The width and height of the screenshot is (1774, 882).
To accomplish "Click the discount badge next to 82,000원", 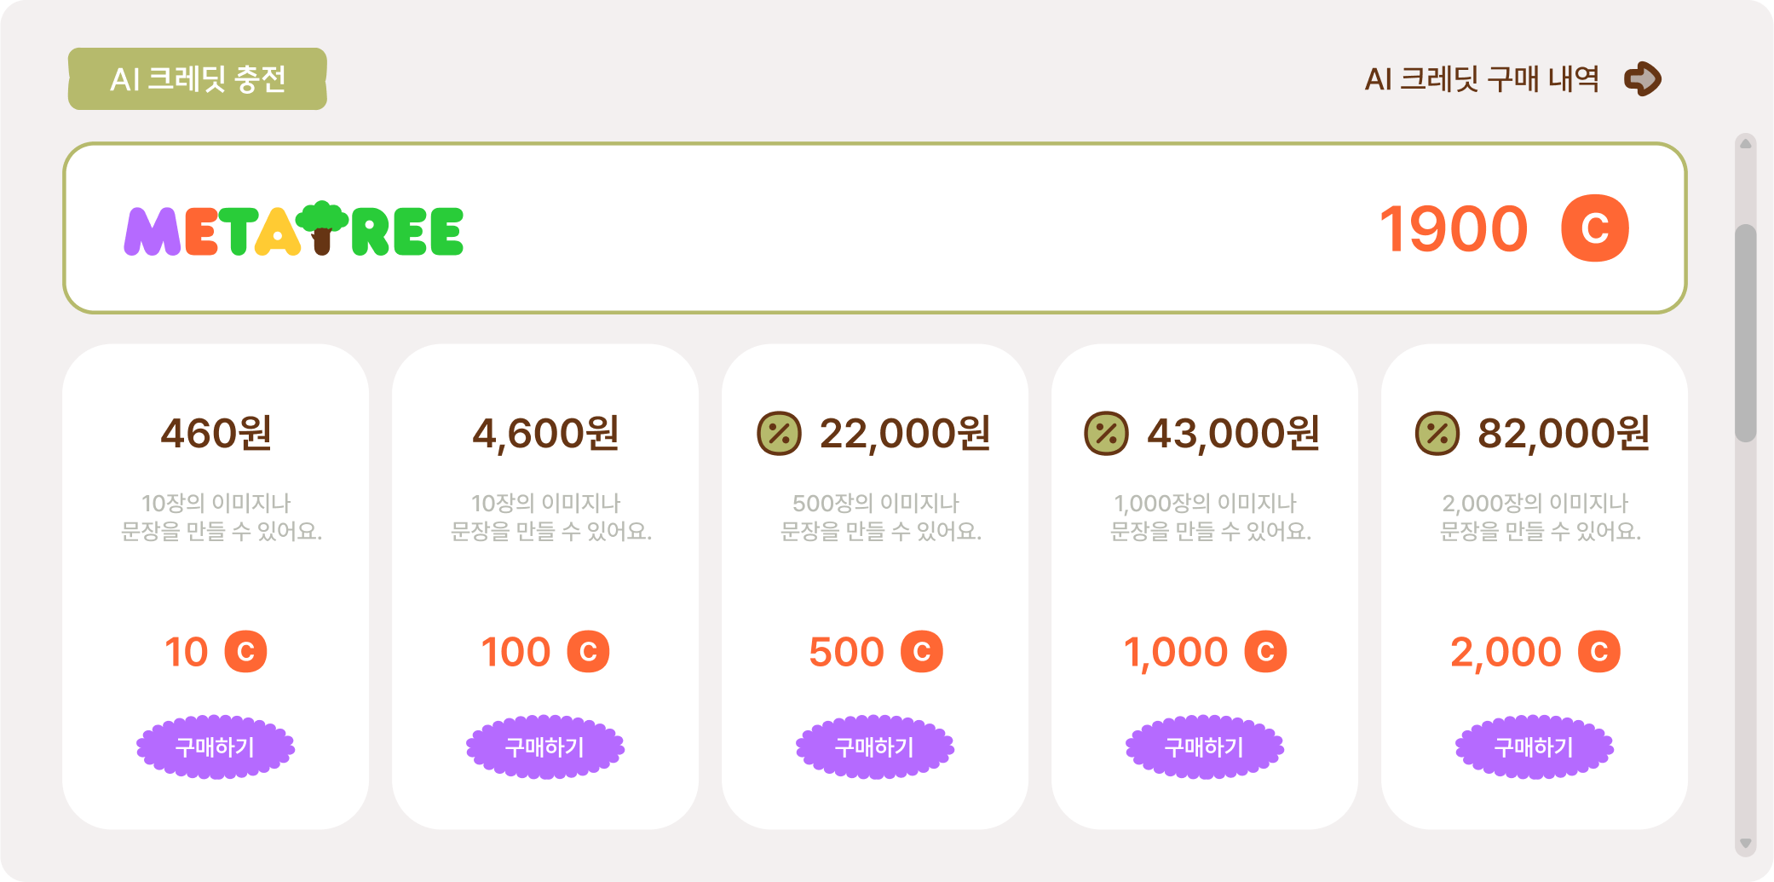I will (1437, 433).
